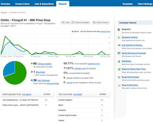Click the blue Not Opened legend square

[32, 80]
